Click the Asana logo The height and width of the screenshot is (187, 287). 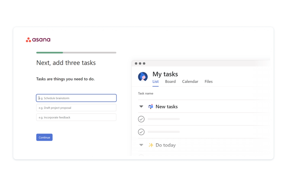tap(38, 40)
